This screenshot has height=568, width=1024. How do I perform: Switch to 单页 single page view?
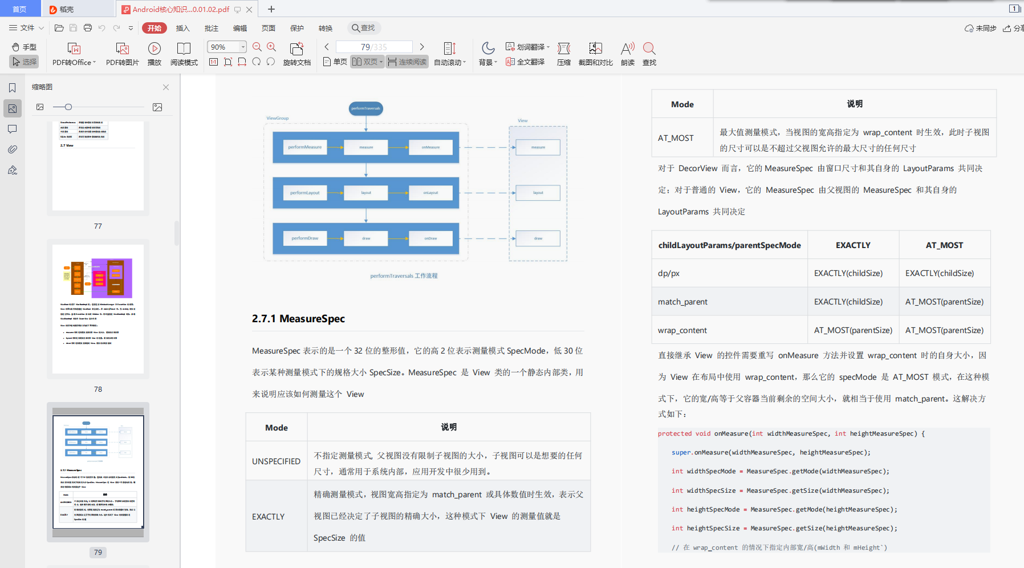tap(335, 62)
